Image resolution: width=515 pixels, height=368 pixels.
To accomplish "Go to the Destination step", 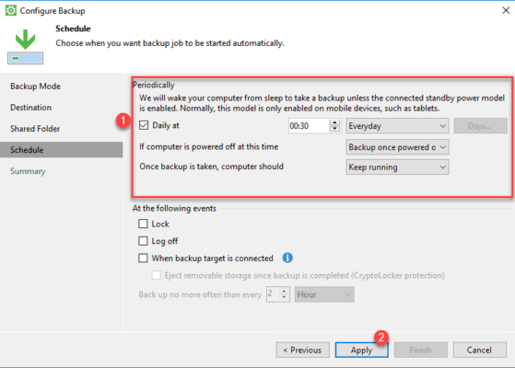I will pyautogui.click(x=31, y=108).
